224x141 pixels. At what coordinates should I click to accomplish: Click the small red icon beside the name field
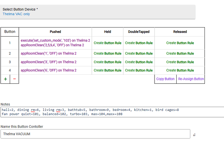click(x=194, y=134)
